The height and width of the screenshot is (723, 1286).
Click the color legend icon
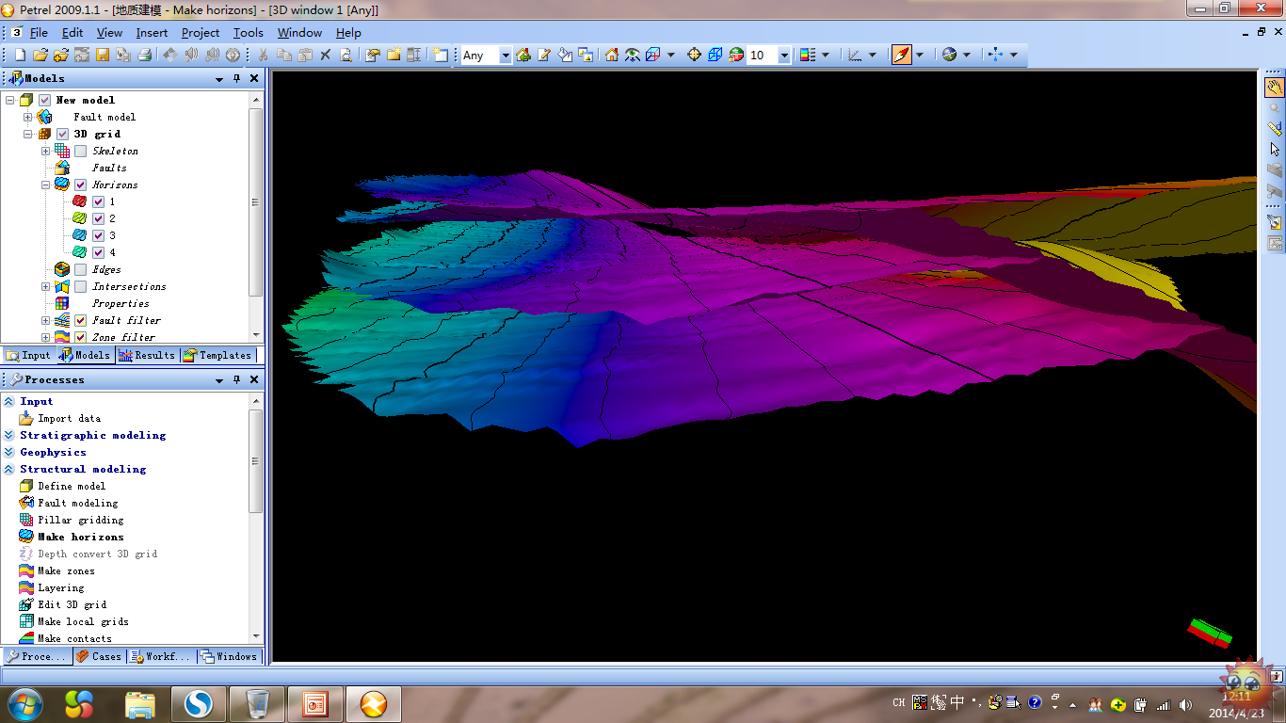click(x=808, y=56)
